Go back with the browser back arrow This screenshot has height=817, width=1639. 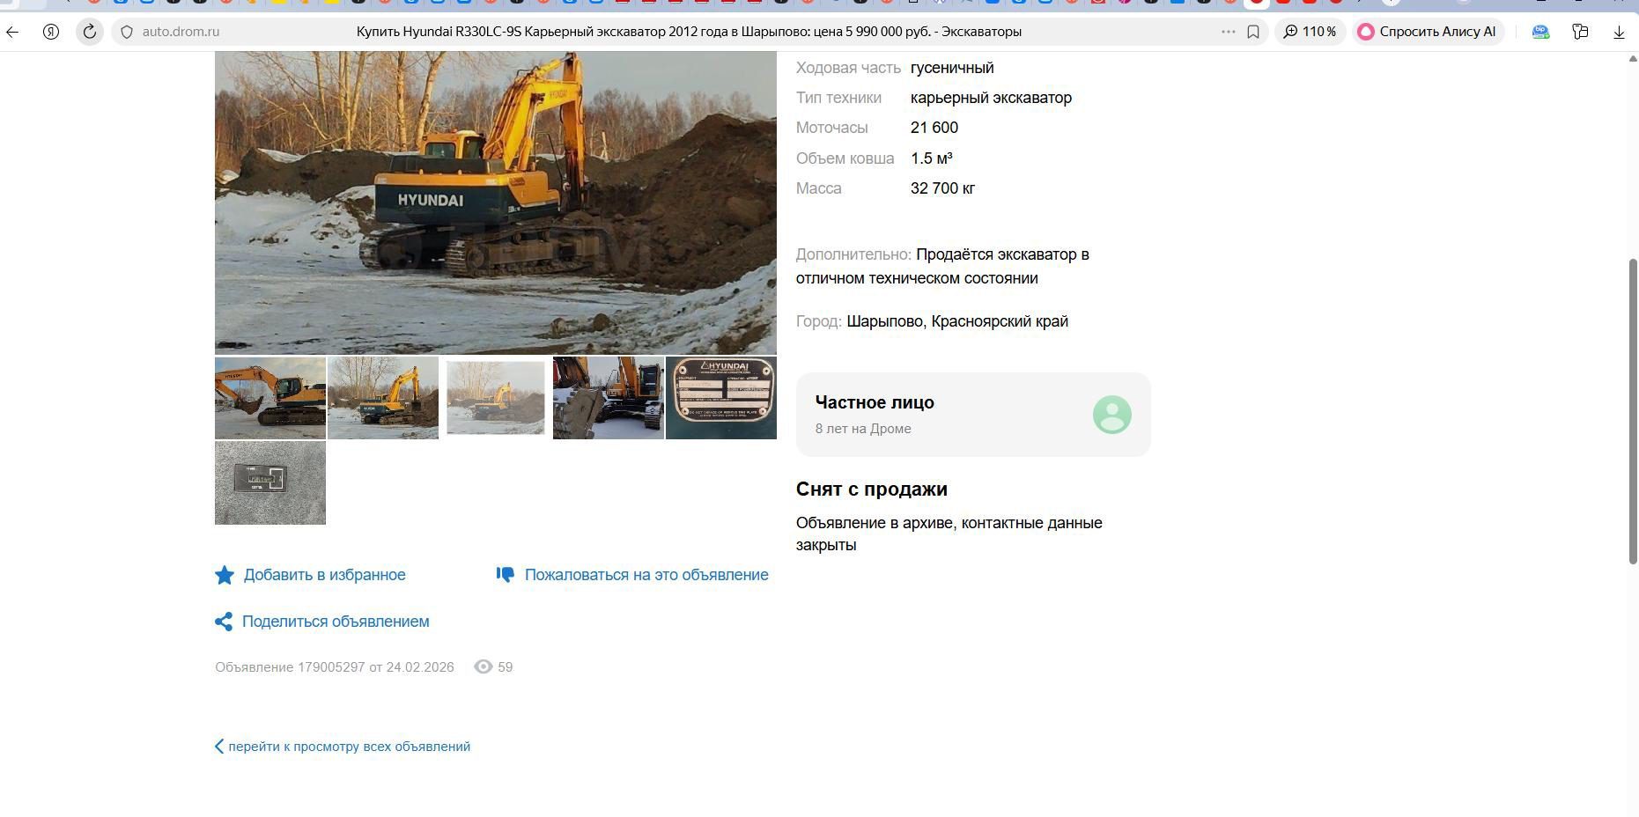[12, 32]
